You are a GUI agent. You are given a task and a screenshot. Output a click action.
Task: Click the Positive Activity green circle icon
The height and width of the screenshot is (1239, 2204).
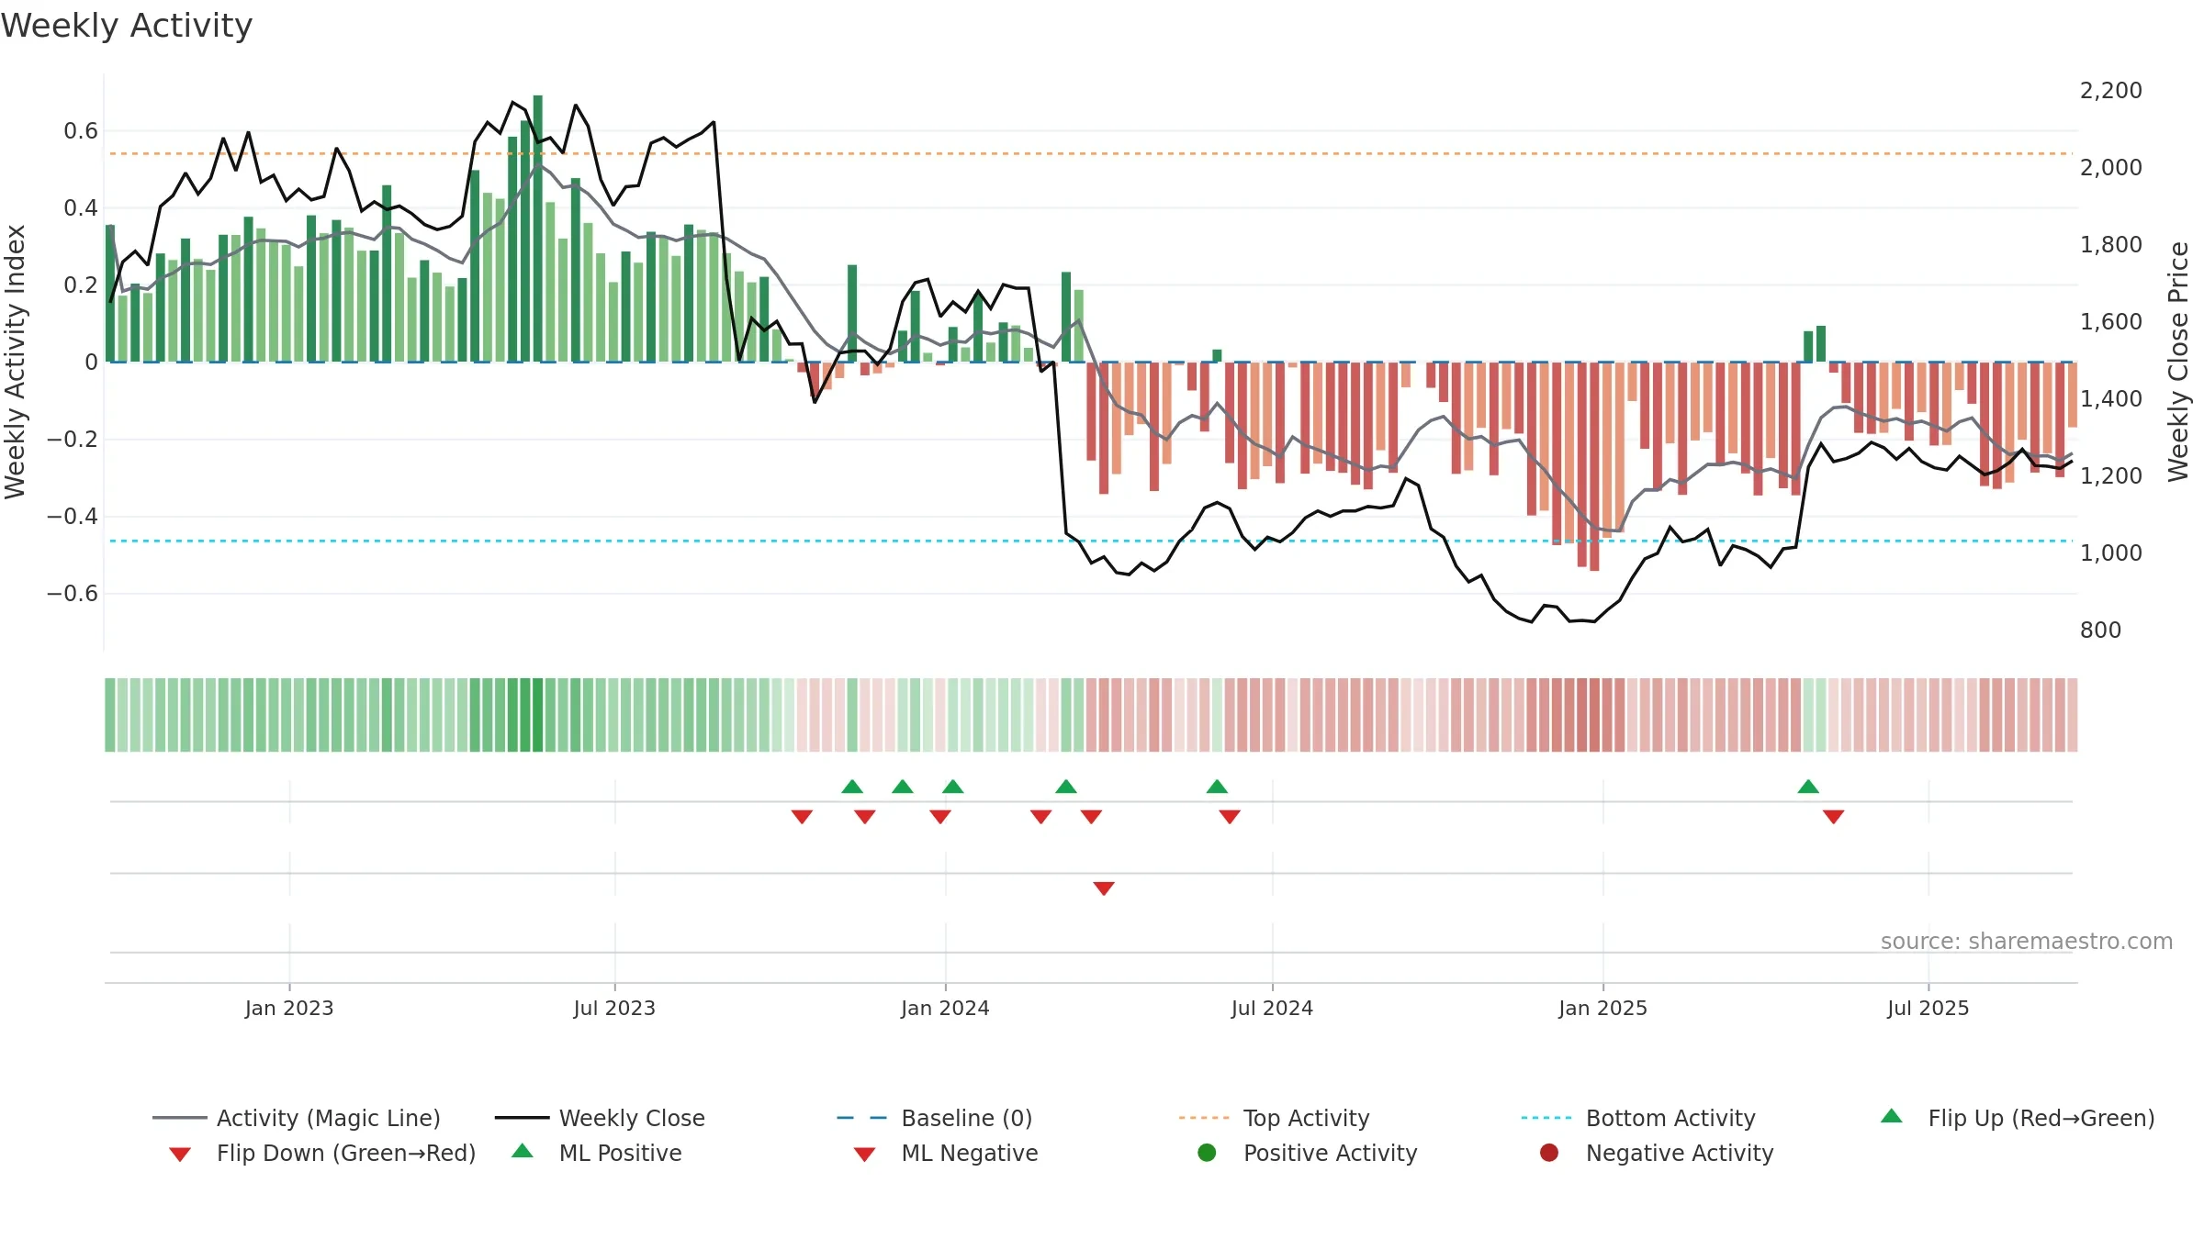[1207, 1153]
